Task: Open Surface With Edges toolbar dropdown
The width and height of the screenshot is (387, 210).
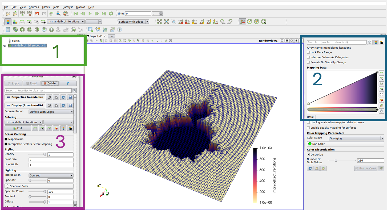Action: pos(133,22)
